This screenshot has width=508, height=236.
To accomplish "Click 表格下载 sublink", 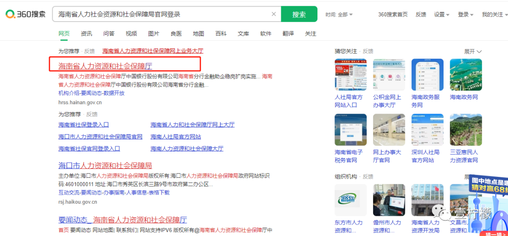I will [x=159, y=193].
